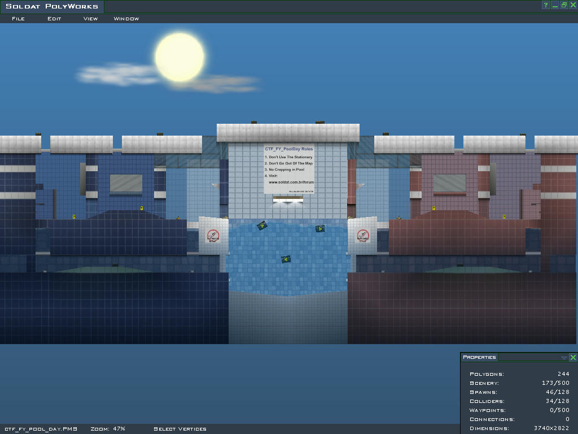Open the View menu
The width and height of the screenshot is (578, 434).
90,19
